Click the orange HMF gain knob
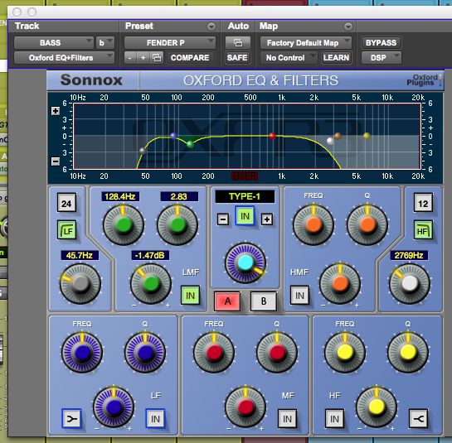The height and width of the screenshot is (443, 452). [340, 284]
